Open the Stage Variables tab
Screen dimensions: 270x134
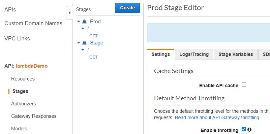pyautogui.click(x=236, y=54)
